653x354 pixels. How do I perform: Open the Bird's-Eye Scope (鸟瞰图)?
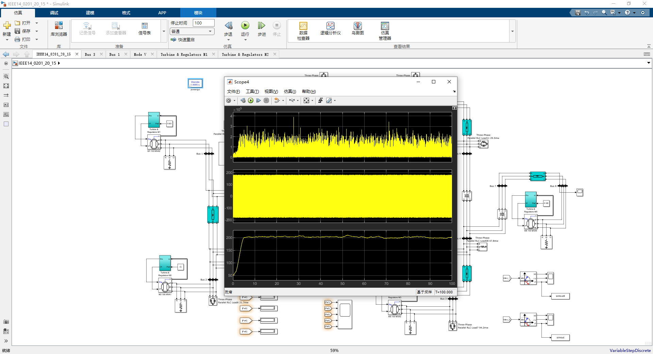pyautogui.click(x=357, y=28)
